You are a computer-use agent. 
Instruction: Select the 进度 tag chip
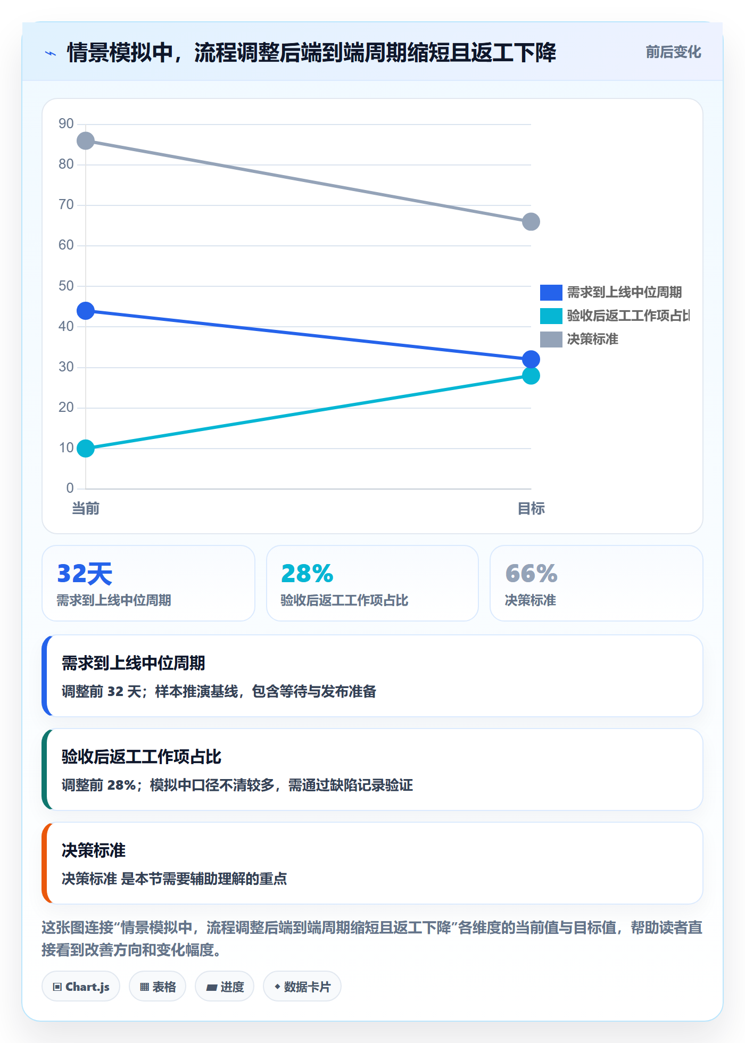point(225,987)
